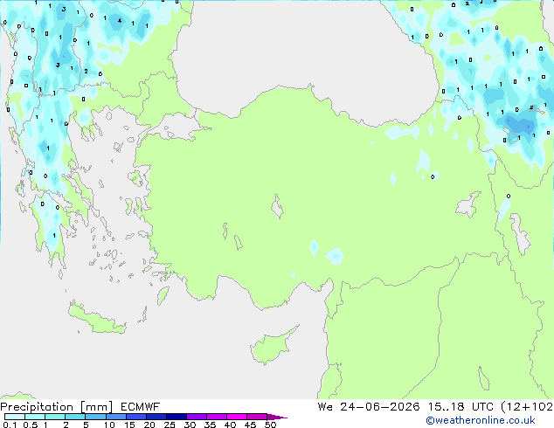Click the "24-06-2026" forecast date text
Screen dimensions: 554x428
[380, 407]
